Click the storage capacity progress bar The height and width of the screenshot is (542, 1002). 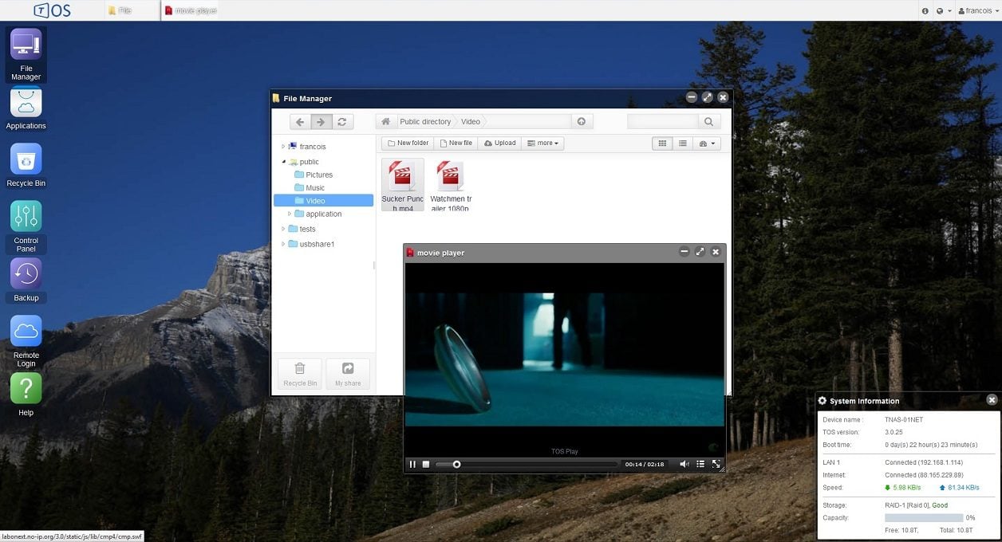coord(924,518)
